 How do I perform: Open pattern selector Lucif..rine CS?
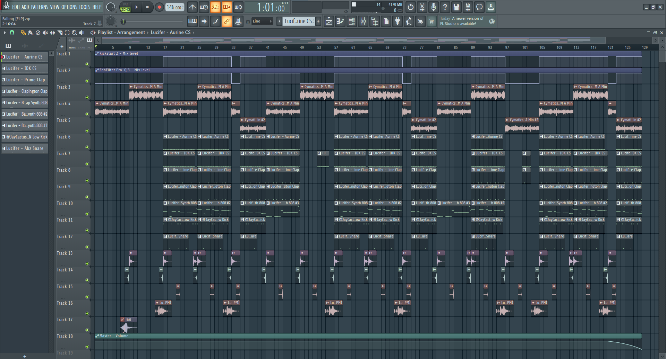299,21
